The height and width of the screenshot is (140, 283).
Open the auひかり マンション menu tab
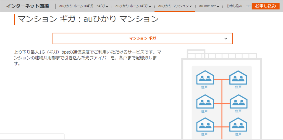[175, 6]
